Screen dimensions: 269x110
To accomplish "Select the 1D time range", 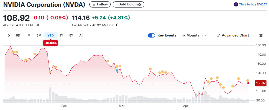I will 8,35.
